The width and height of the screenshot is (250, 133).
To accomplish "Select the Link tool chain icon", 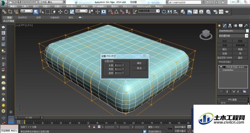I will [4, 12].
